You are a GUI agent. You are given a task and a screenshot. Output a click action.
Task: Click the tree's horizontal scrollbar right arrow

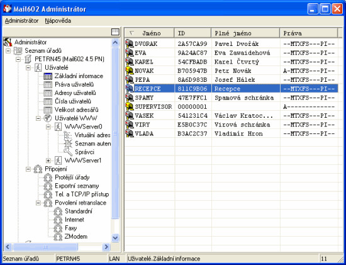click(x=106, y=247)
